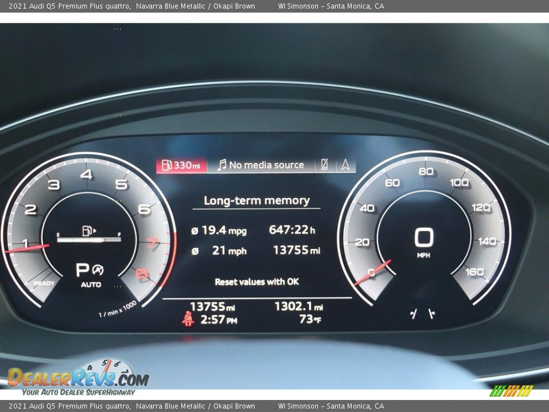Click the Long-term memory heading

[257, 200]
